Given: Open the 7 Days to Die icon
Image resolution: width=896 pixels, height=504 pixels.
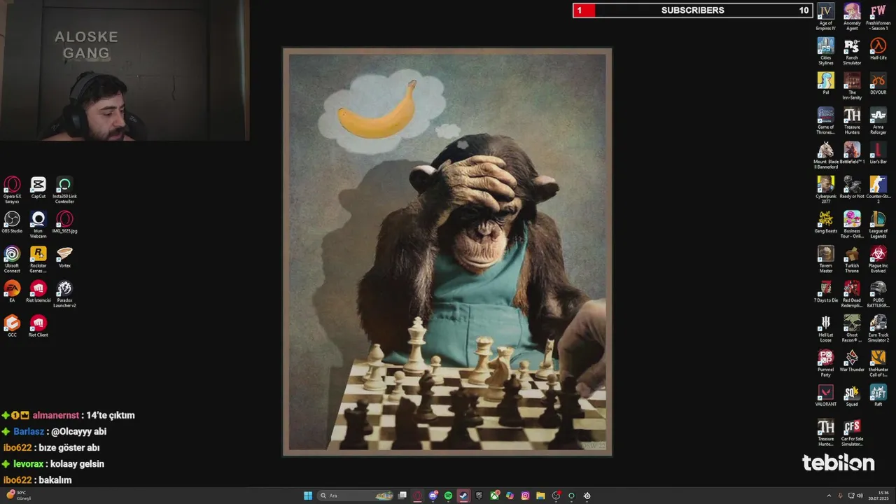Looking at the screenshot, I should point(826,291).
